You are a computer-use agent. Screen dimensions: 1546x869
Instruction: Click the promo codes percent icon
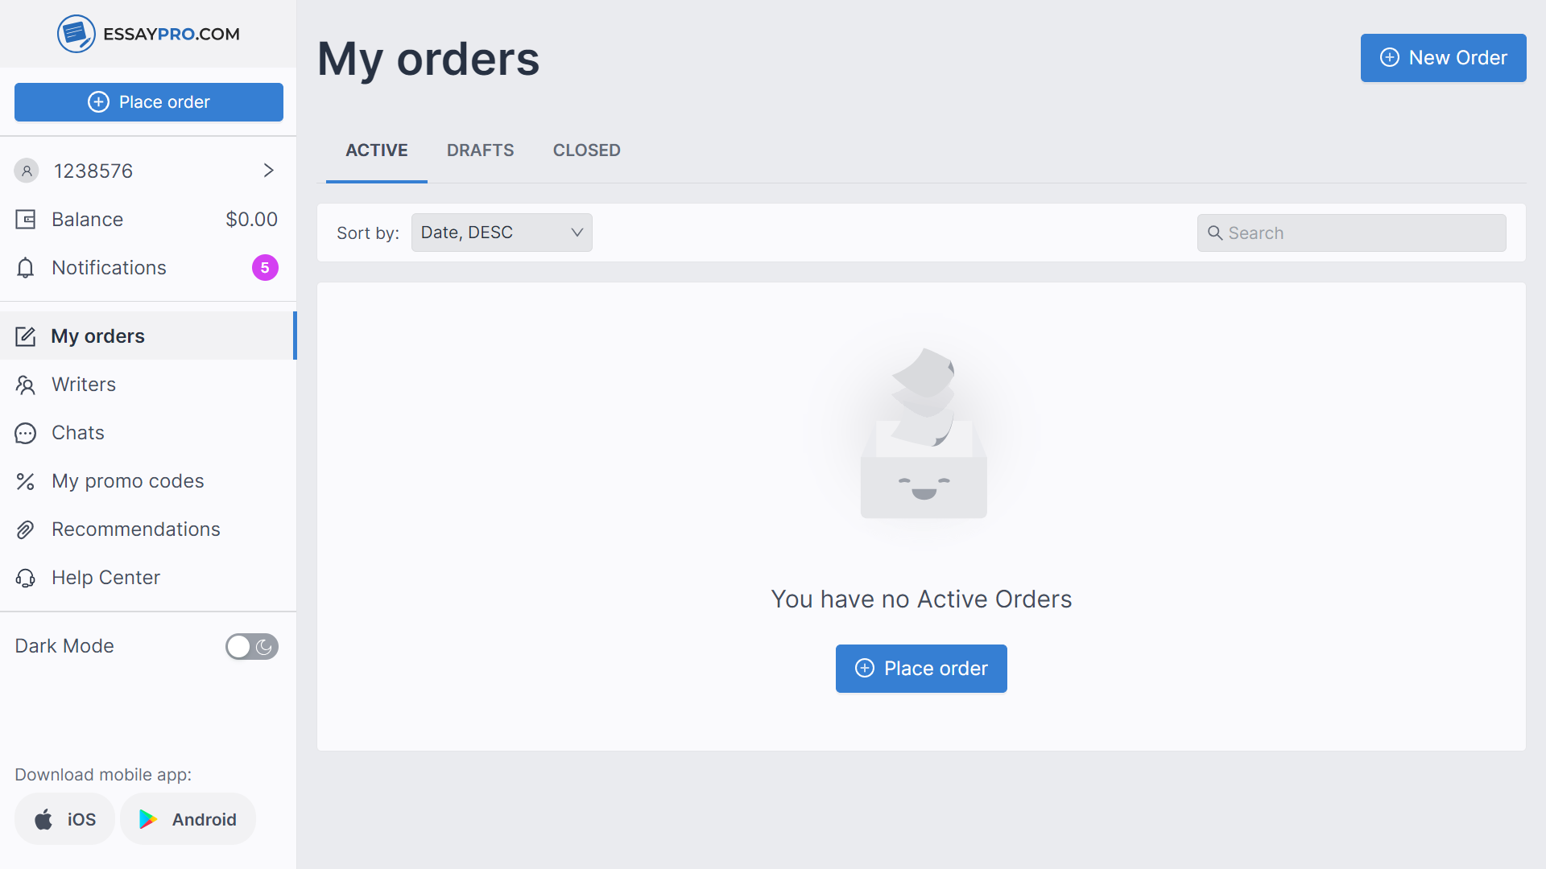[x=26, y=482]
